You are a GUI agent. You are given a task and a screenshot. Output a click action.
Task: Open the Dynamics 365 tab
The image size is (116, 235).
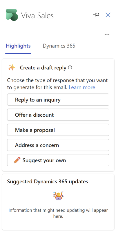59,46
